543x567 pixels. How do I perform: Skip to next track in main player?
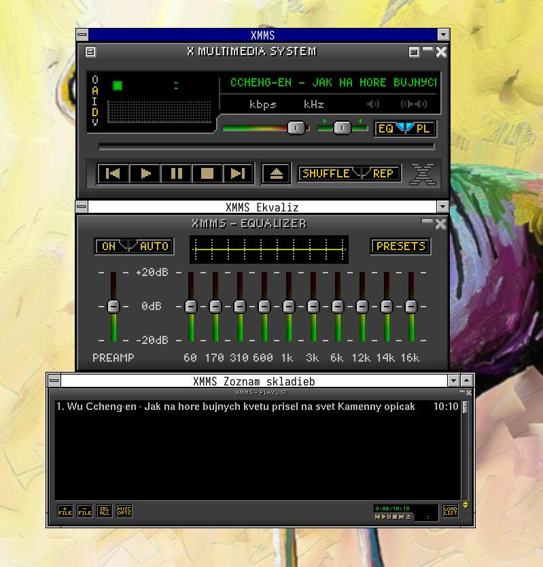coord(238,173)
